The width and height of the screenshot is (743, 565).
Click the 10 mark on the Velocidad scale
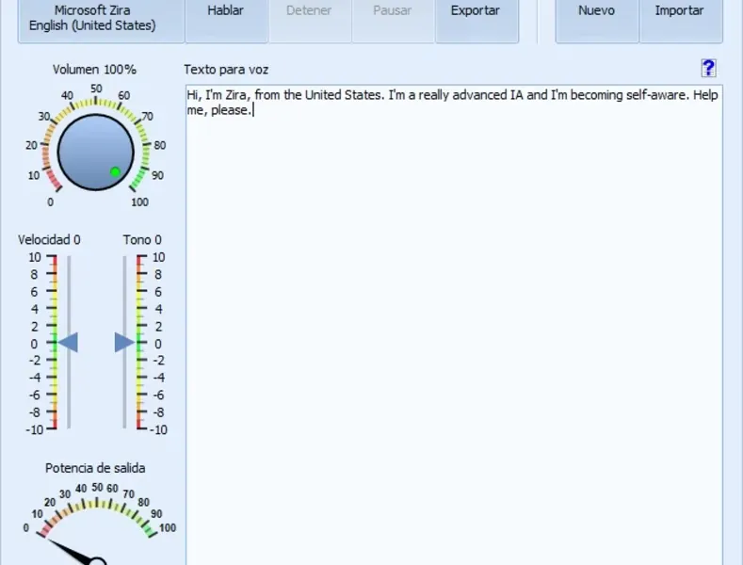pos(35,257)
